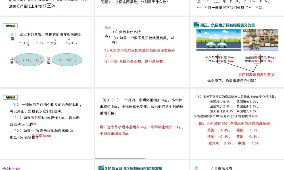Viewport: 284px width, 170px height.
Task: Click the red answer 中国 7.5%
Action: click(x=248, y=143)
